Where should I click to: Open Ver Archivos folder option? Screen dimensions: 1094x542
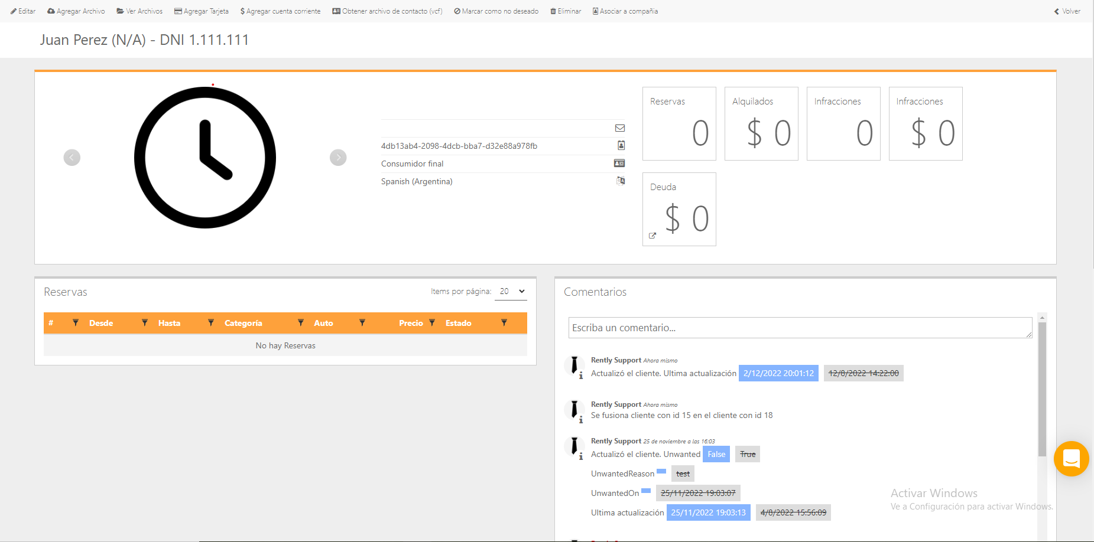(139, 11)
